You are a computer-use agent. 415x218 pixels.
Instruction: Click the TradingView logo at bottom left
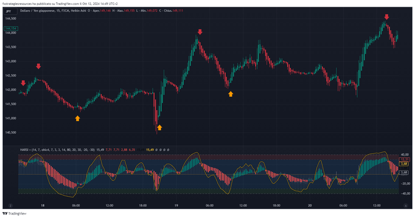pos(15,214)
